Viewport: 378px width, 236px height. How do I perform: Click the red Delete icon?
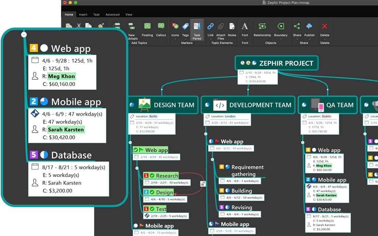(324, 27)
